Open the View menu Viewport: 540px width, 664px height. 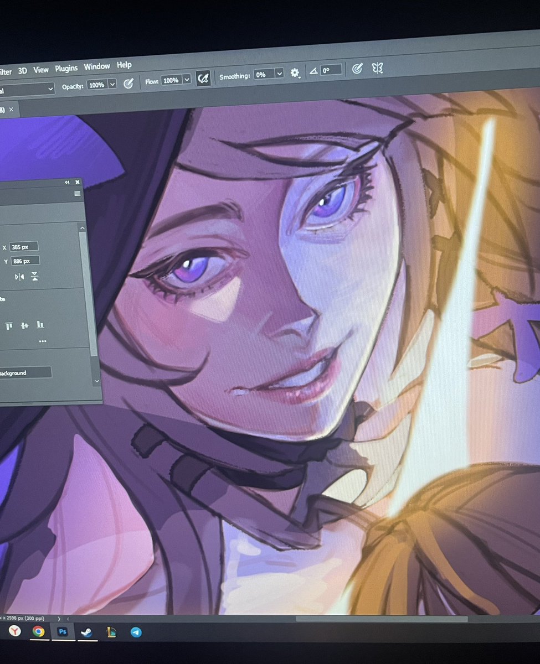pos(41,70)
